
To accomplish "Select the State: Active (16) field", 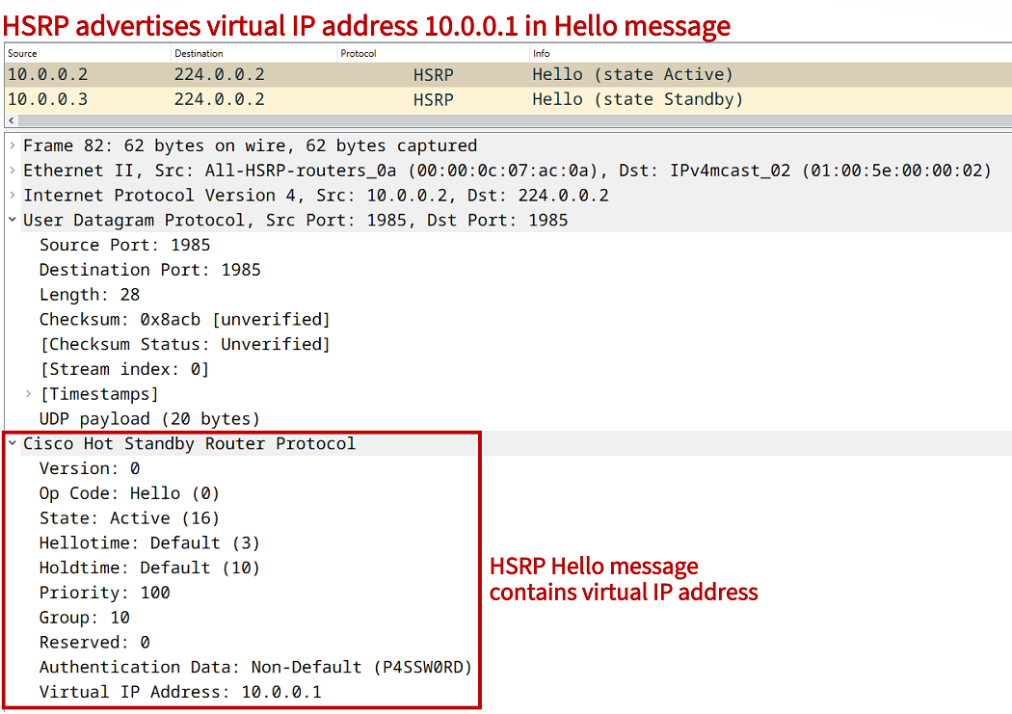I will [129, 518].
